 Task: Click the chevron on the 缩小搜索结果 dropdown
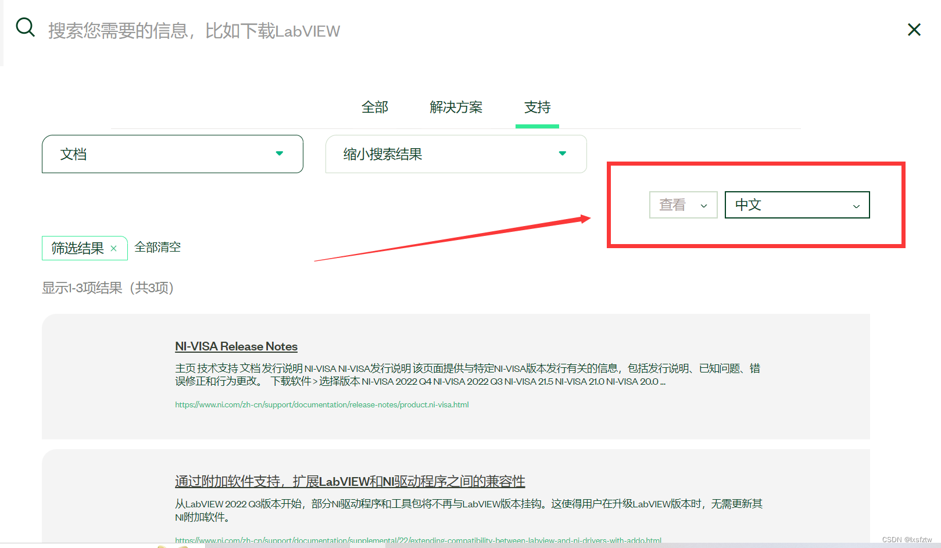click(x=562, y=153)
